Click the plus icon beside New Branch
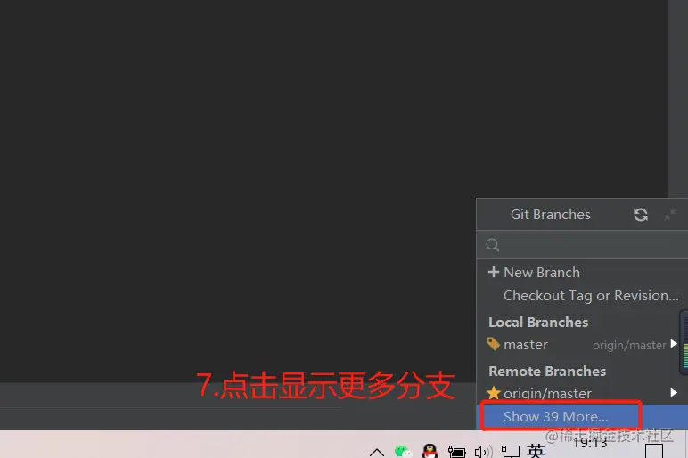 point(493,272)
